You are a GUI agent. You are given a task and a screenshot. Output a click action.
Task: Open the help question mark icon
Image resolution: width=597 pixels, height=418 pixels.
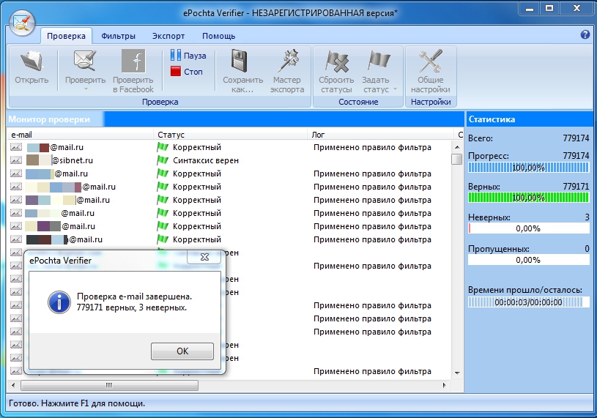point(585,34)
